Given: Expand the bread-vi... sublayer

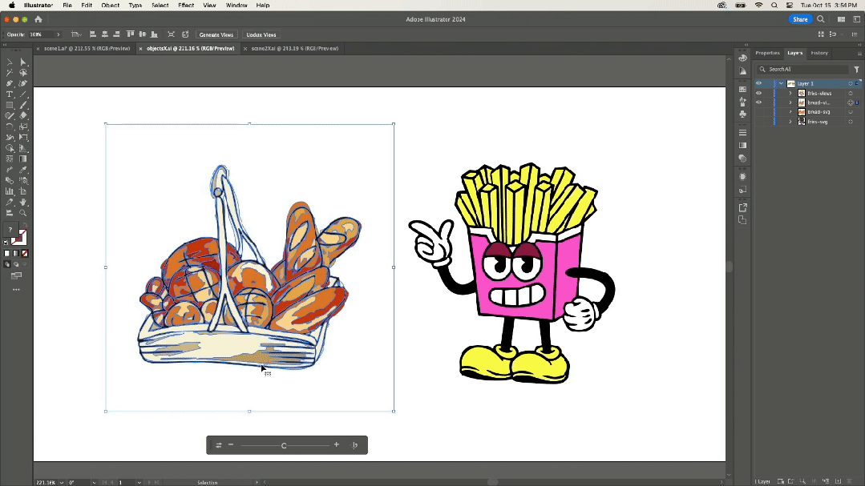Looking at the screenshot, I should [x=790, y=102].
